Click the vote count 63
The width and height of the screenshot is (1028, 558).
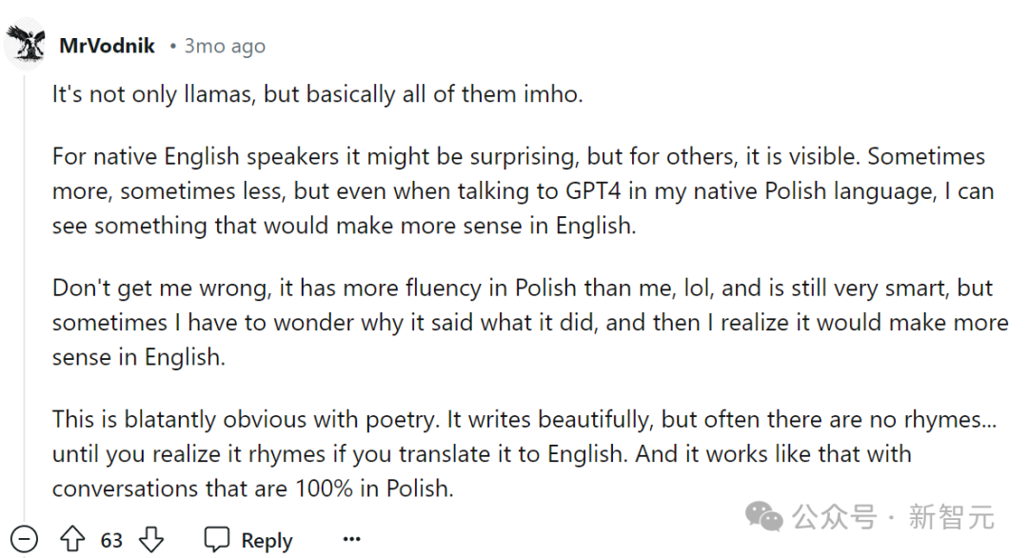click(112, 541)
